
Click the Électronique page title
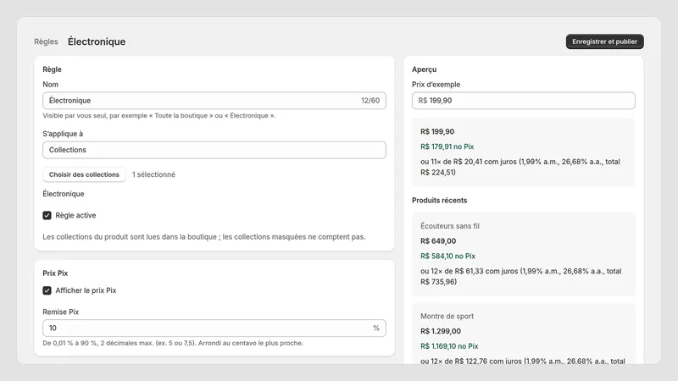[97, 41]
